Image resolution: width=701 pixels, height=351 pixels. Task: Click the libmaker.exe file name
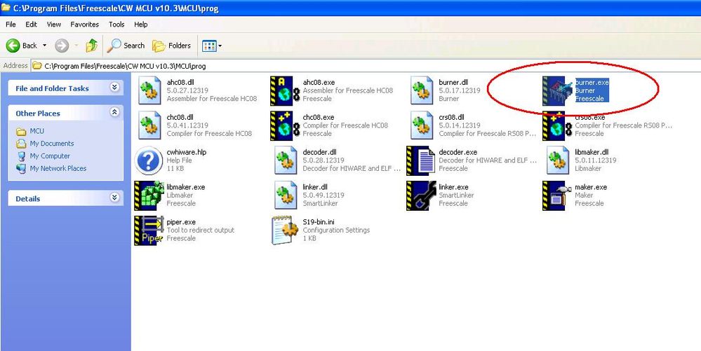(186, 186)
